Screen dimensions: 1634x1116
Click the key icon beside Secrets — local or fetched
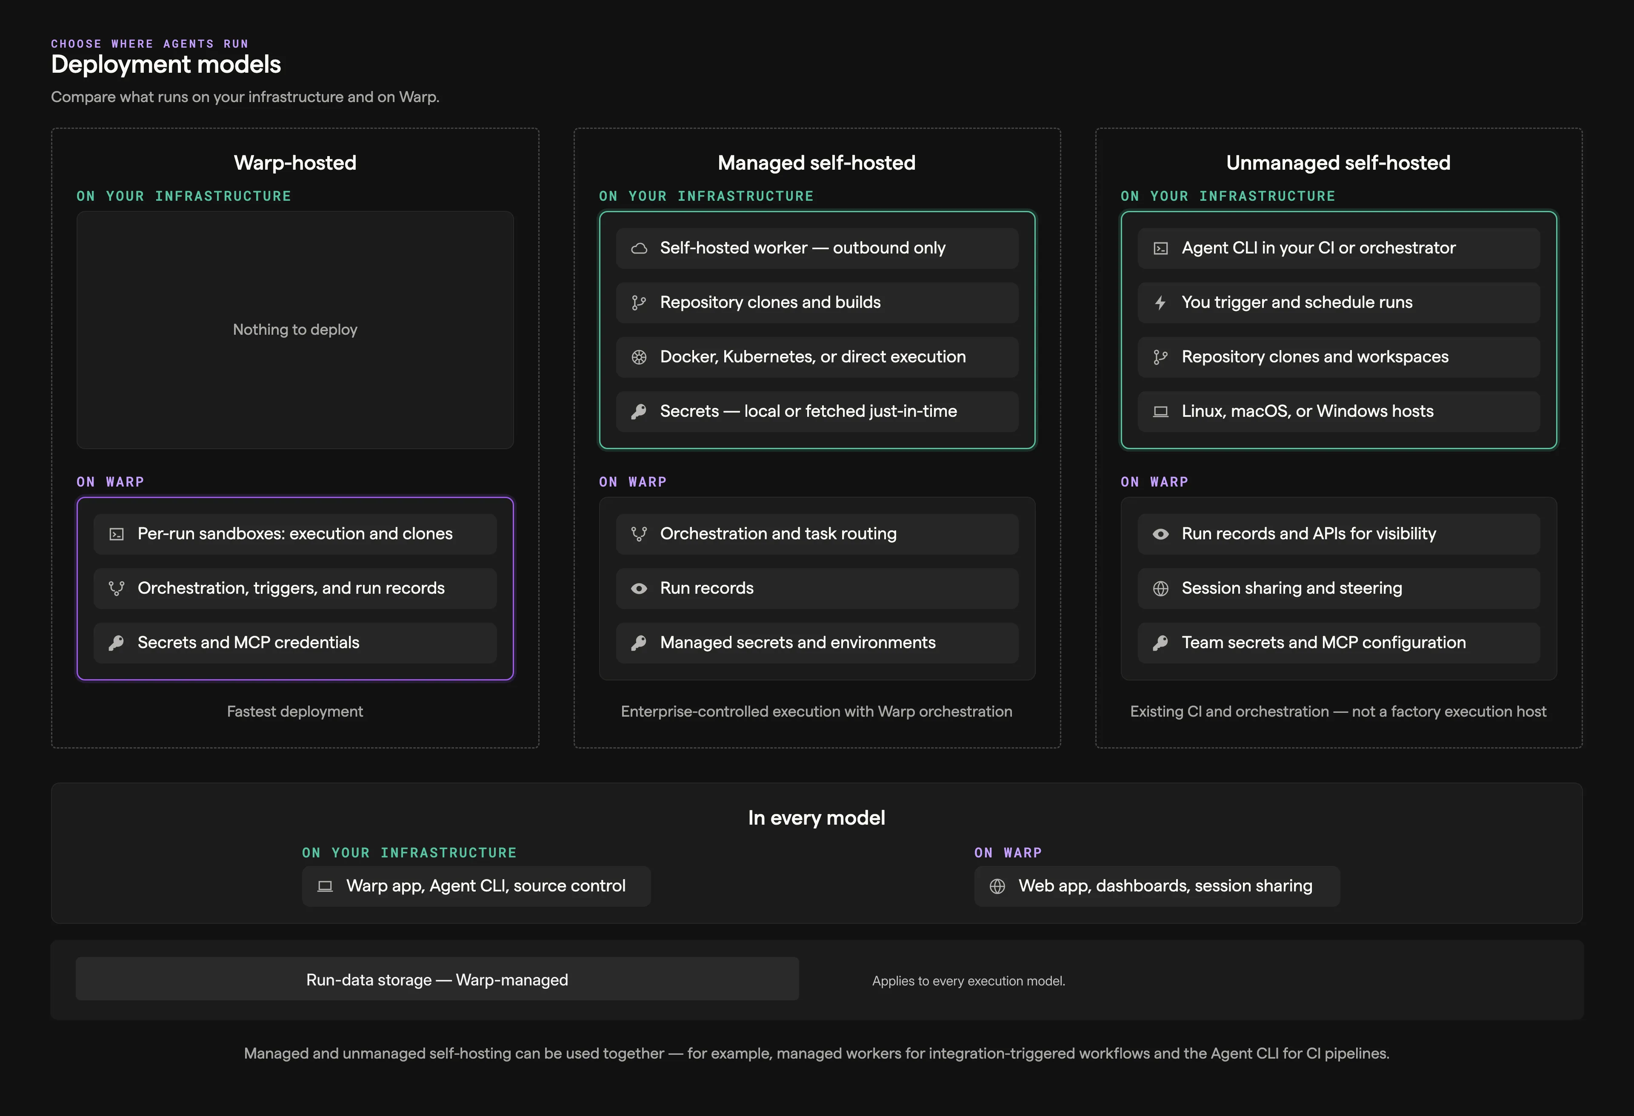[x=638, y=412]
